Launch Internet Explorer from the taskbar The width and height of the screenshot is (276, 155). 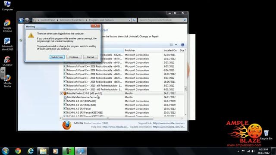(31, 151)
